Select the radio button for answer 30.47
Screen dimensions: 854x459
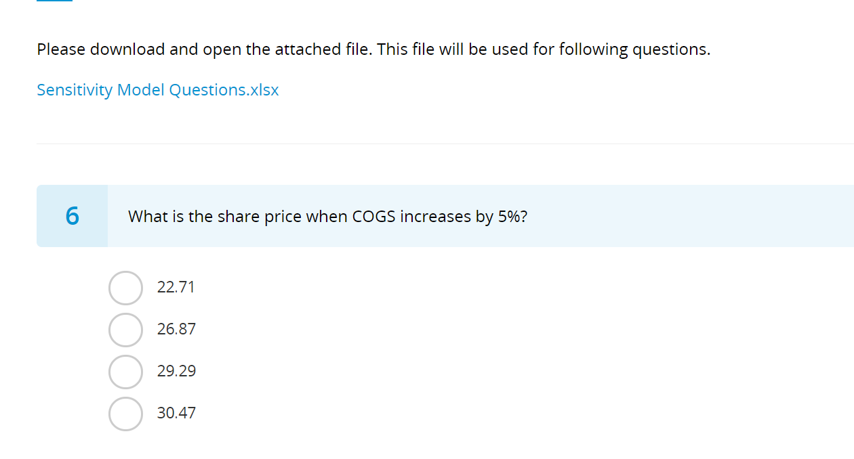[125, 413]
